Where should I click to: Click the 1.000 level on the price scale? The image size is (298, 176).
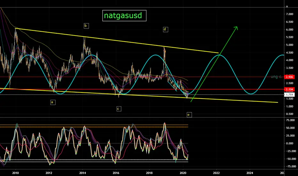click(x=290, y=106)
